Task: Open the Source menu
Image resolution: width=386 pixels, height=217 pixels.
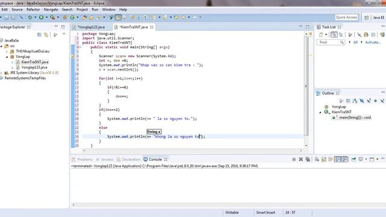Action: coord(17,10)
